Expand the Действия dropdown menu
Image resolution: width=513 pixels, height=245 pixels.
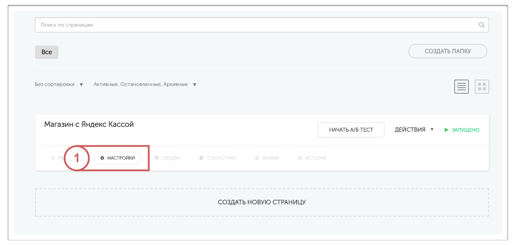[414, 130]
